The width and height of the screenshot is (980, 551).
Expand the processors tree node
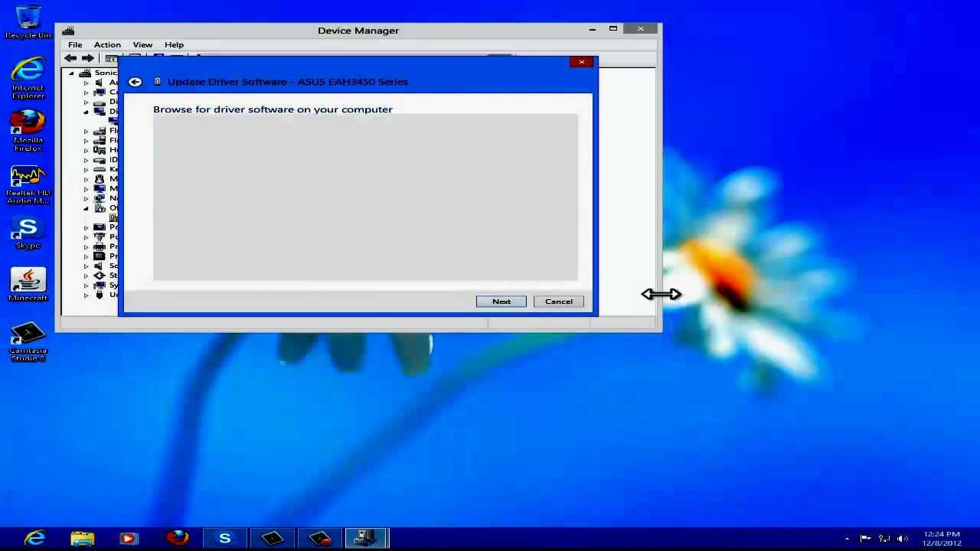(86, 256)
